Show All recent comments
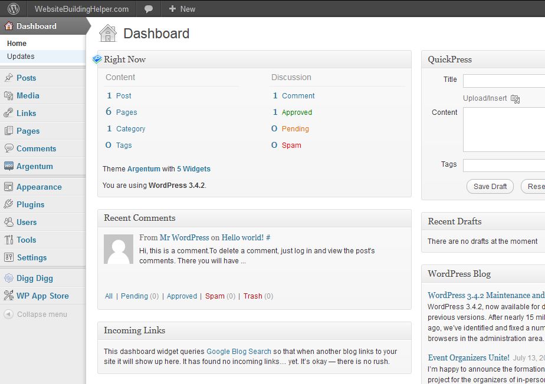Viewport: 545px width, 384px height. click(x=109, y=296)
